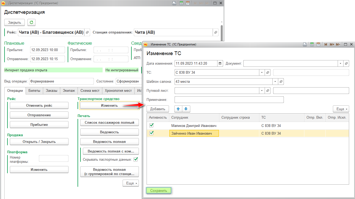Toggle activity checkbox for Зайченко Иван Иванович
This screenshot has width=355, height=199.
(x=151, y=133)
